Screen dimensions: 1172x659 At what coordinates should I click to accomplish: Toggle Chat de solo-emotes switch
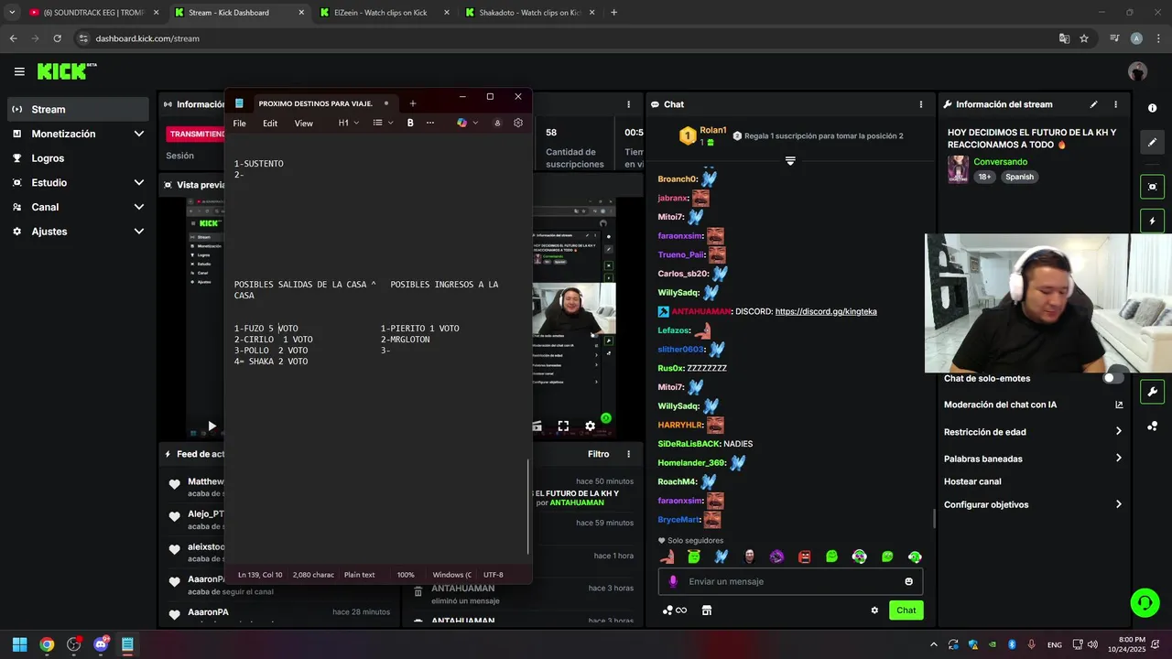pyautogui.click(x=1113, y=378)
